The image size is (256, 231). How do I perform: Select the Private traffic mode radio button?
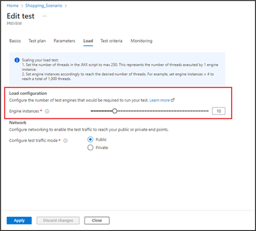coord(90,148)
